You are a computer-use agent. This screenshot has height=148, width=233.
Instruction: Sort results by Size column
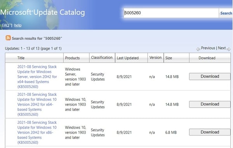pos(169,58)
